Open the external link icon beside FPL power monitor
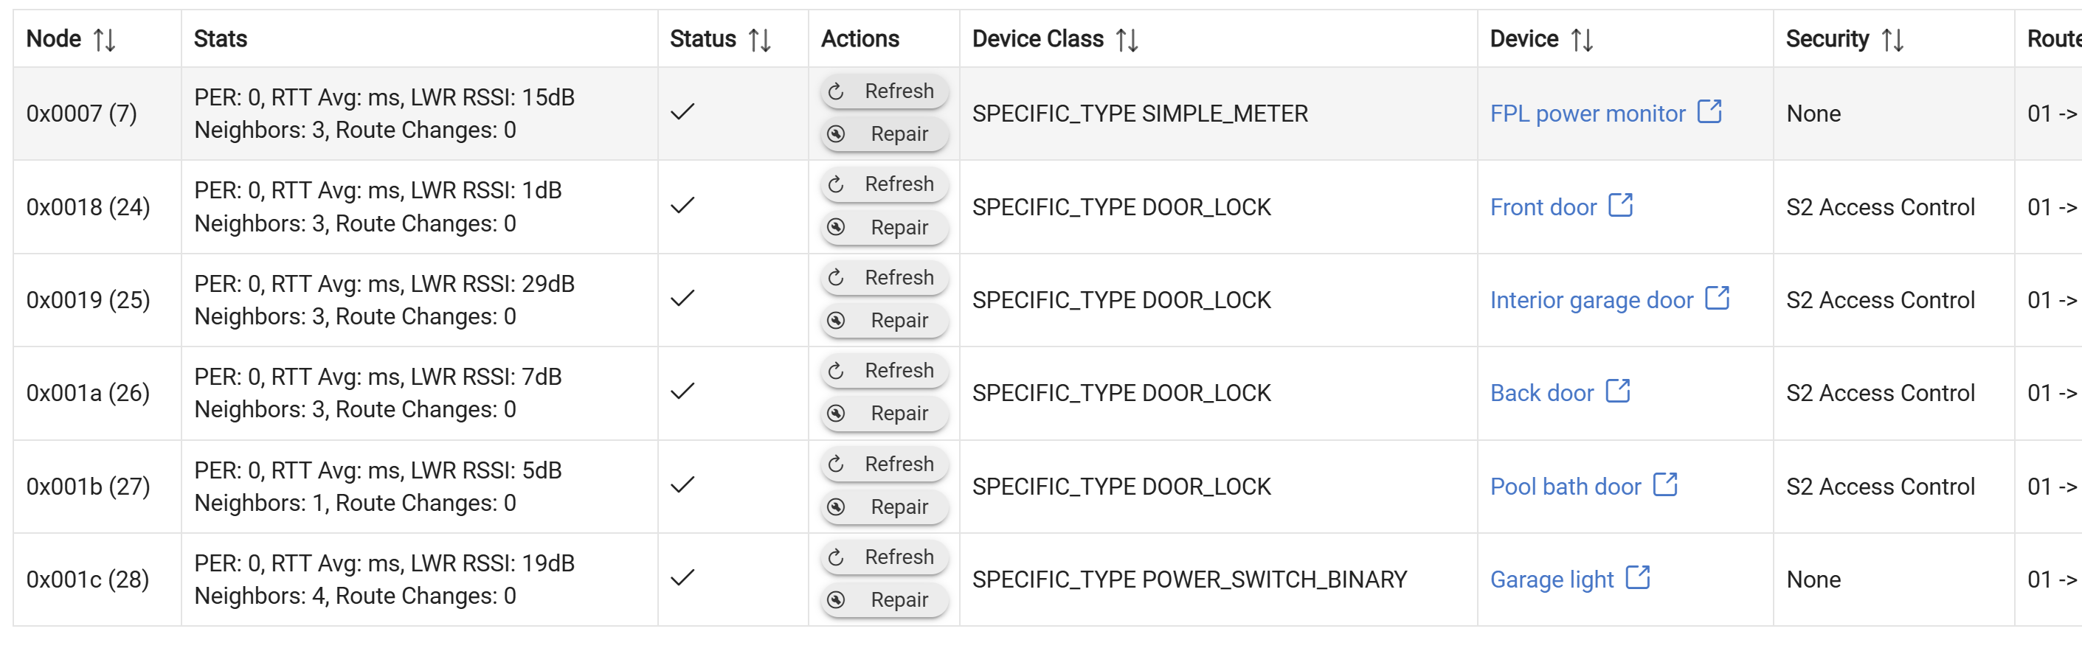 click(1708, 111)
